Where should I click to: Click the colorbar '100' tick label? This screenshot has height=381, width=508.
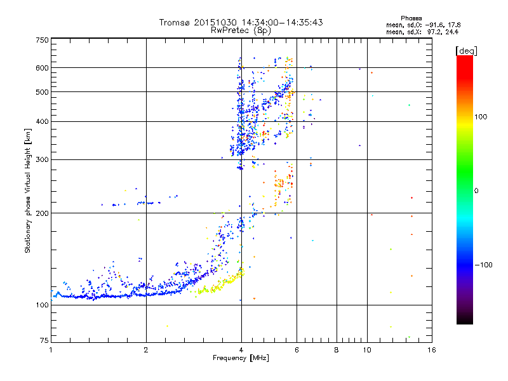point(481,117)
